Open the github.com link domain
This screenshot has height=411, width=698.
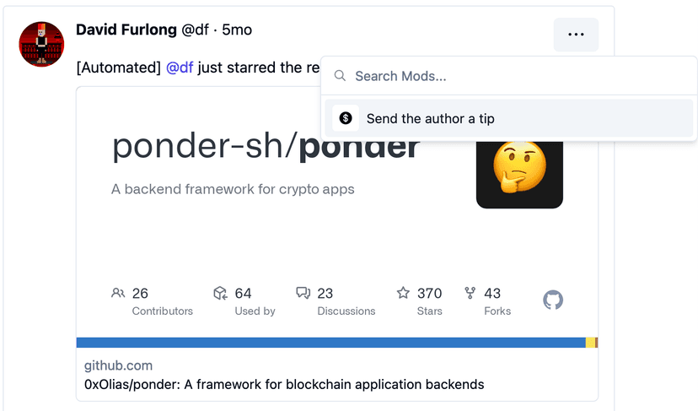click(x=118, y=365)
